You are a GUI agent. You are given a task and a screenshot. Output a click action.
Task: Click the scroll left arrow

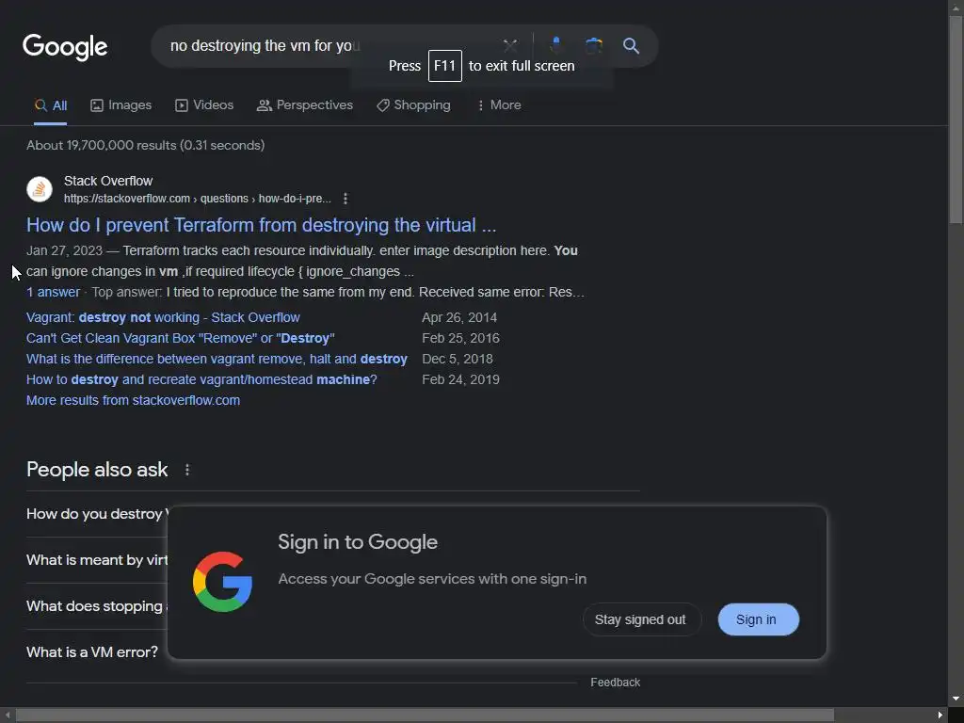[8, 715]
